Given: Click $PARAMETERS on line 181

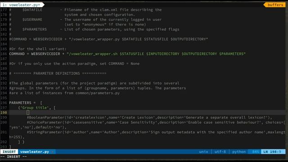Looking at the screenshot, I should tap(35, 29).
